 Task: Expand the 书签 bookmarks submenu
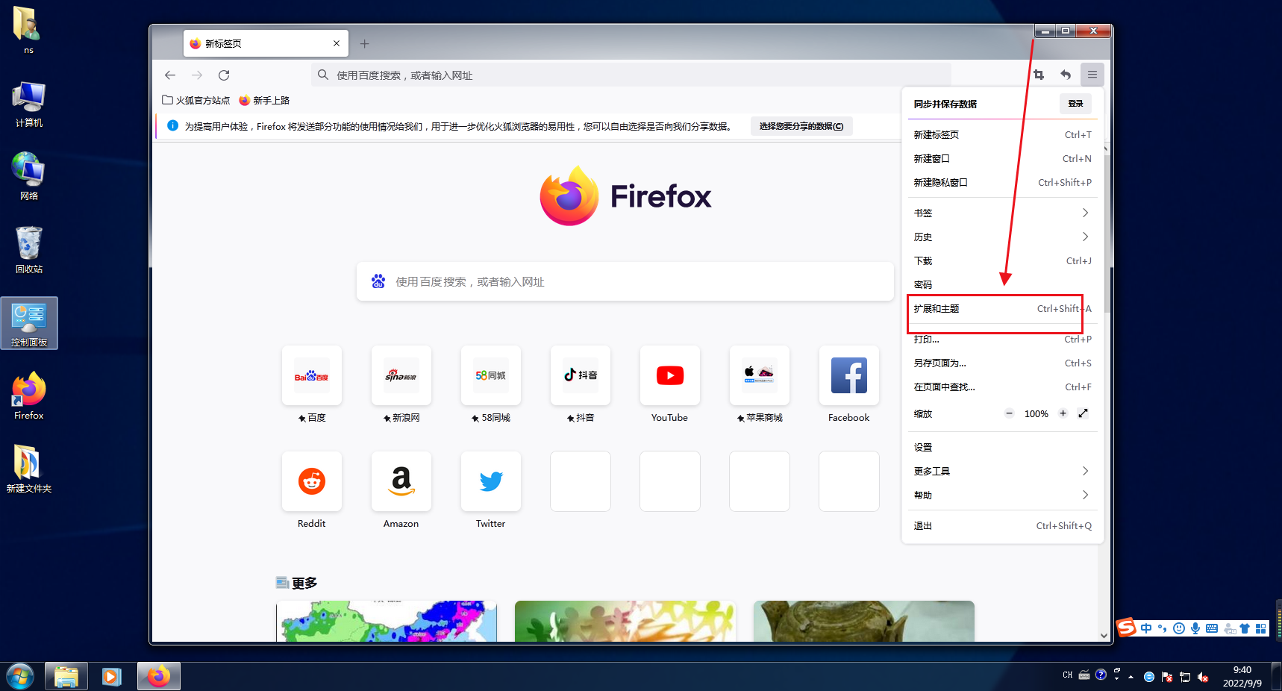tap(1002, 213)
